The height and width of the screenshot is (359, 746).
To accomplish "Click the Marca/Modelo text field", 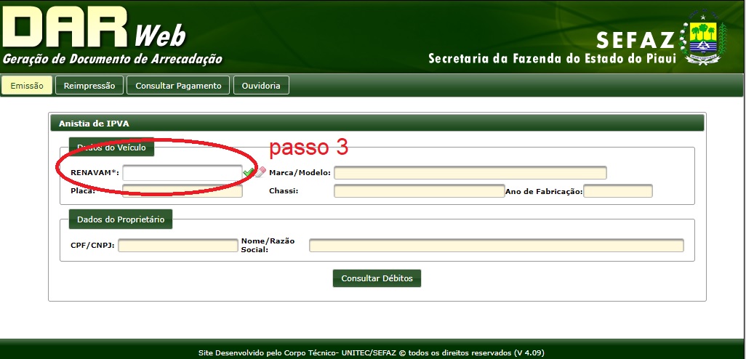I will (x=470, y=173).
